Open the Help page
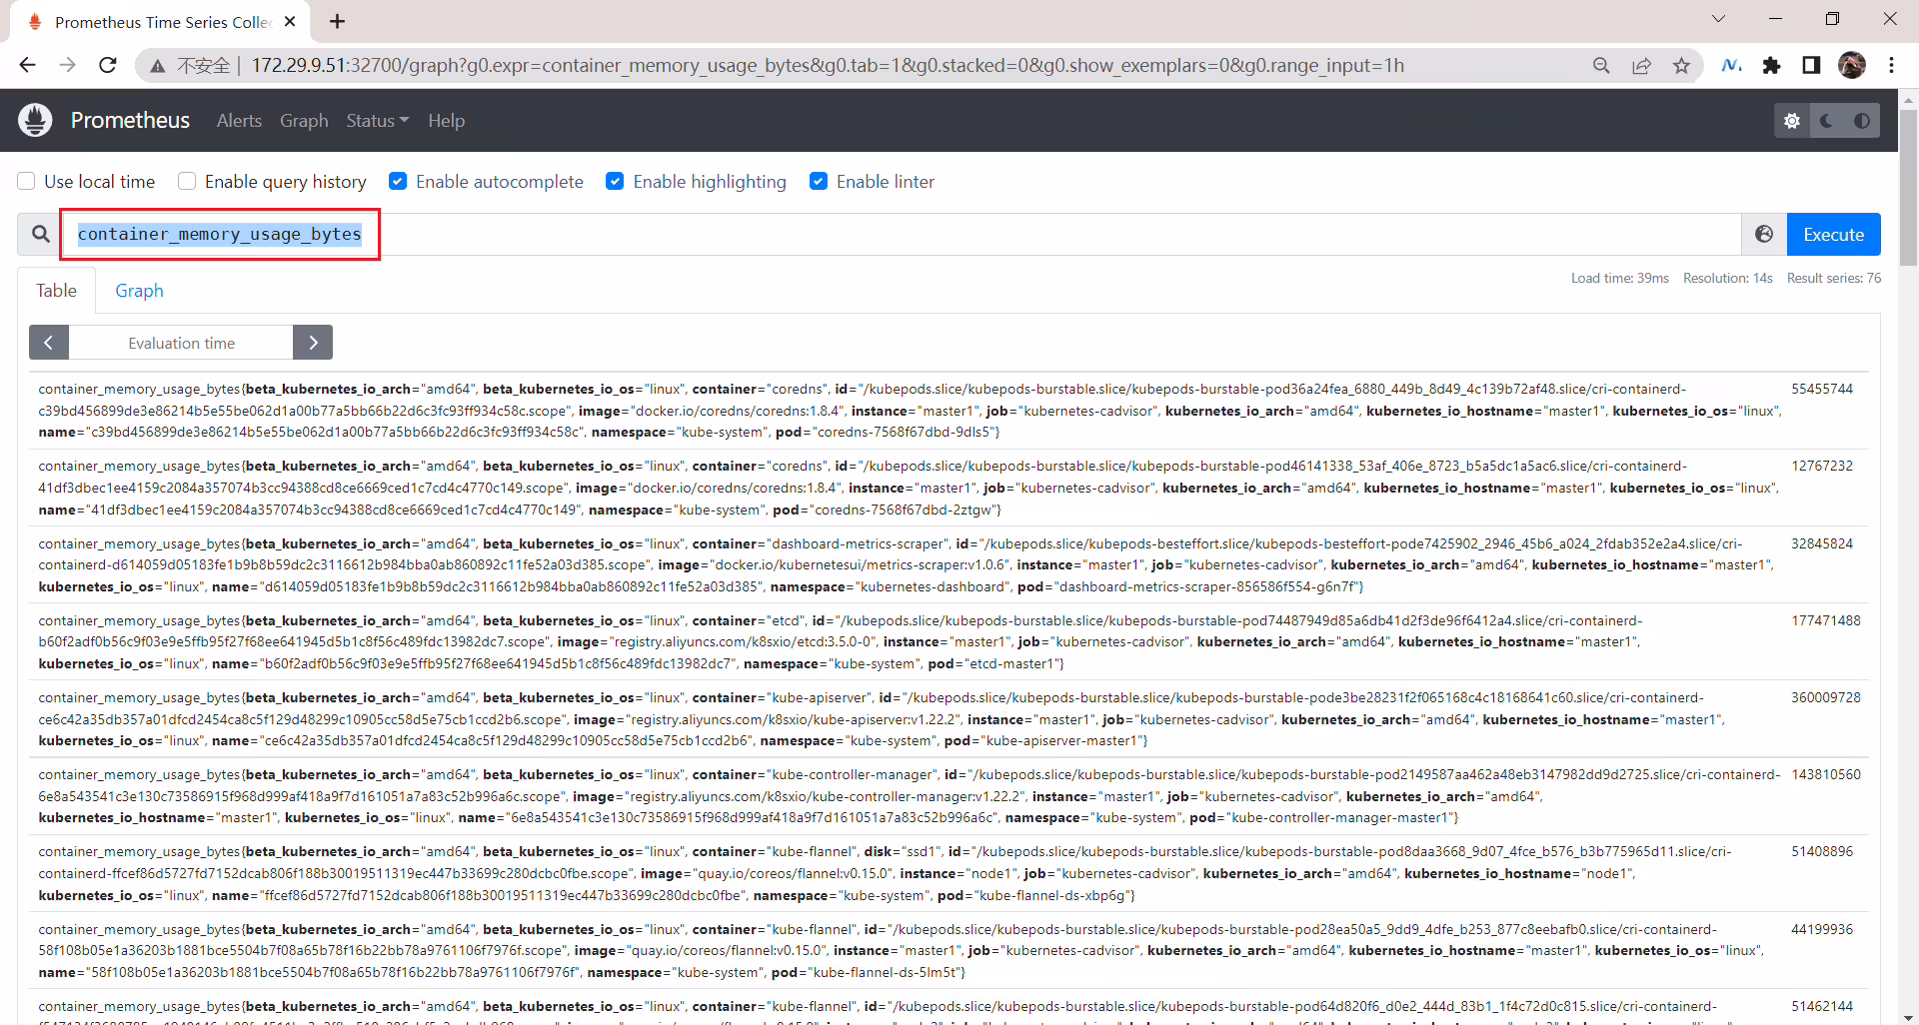The height and width of the screenshot is (1025, 1919). click(446, 121)
